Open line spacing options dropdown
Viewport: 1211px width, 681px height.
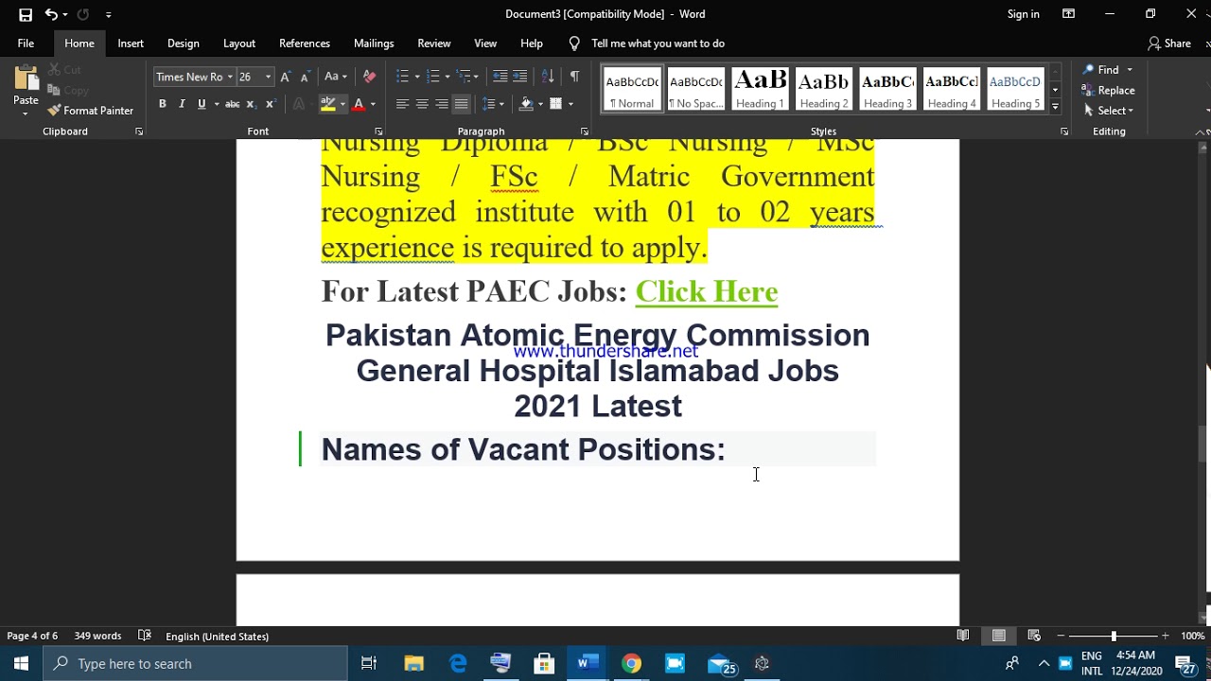click(x=493, y=104)
